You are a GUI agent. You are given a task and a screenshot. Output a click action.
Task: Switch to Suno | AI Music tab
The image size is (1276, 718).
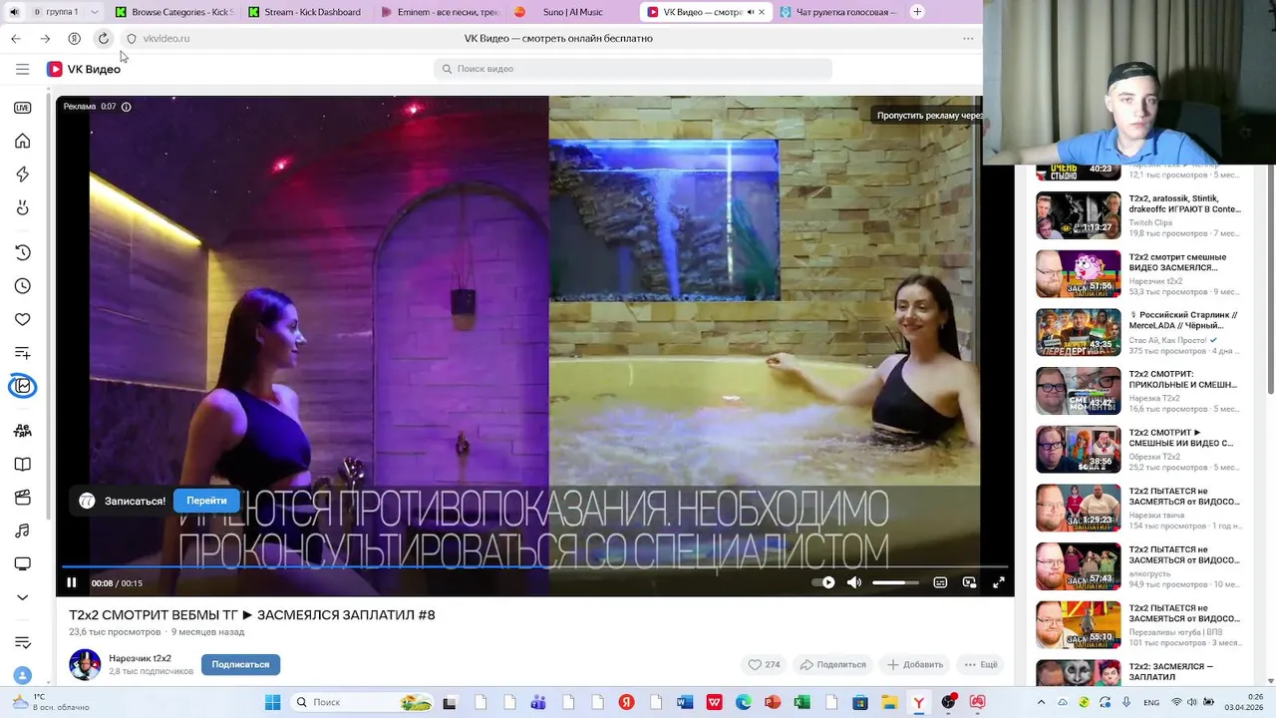pyautogui.click(x=571, y=12)
